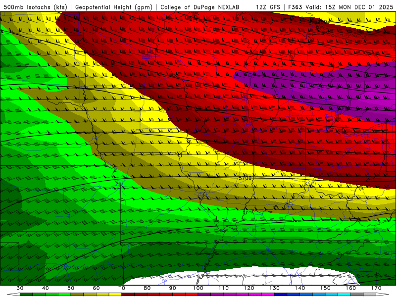Image resolution: width=396 pixels, height=297 pixels.
Task: Click the 50 label on the color scale
Action: [71, 288]
